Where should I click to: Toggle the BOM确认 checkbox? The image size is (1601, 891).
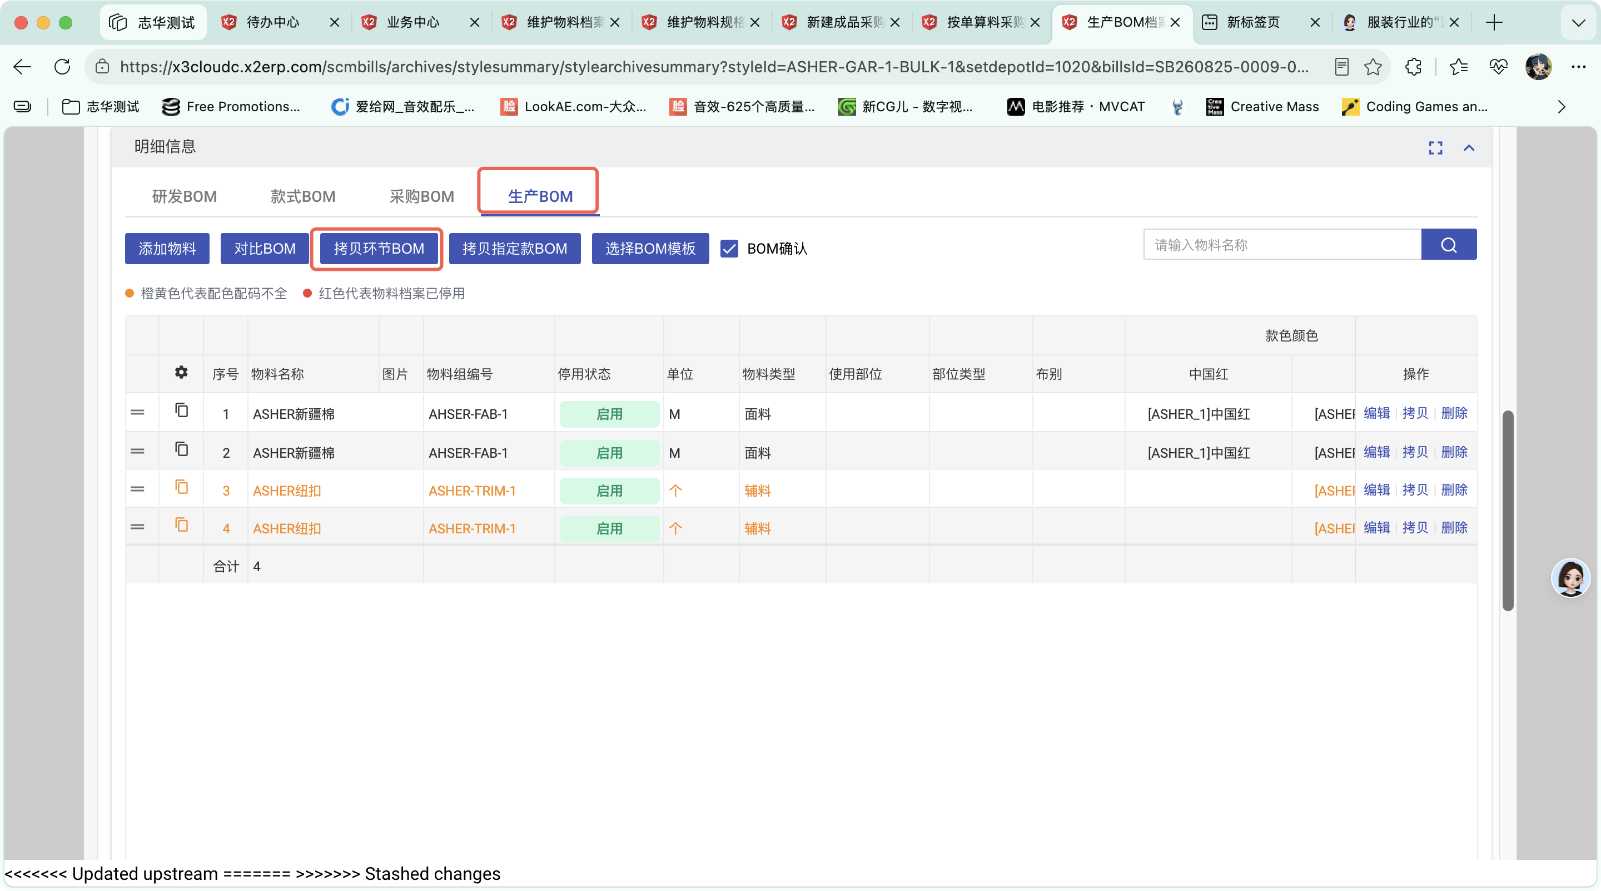(729, 249)
